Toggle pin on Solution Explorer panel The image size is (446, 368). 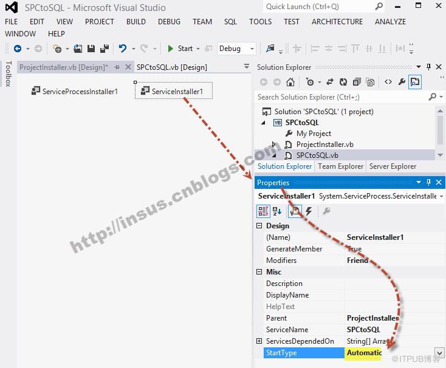(x=428, y=67)
